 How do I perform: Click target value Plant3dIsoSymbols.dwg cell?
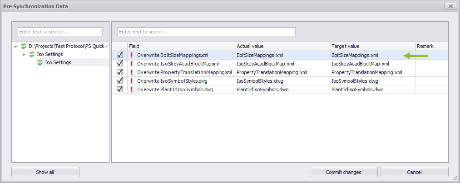[x=372, y=89]
